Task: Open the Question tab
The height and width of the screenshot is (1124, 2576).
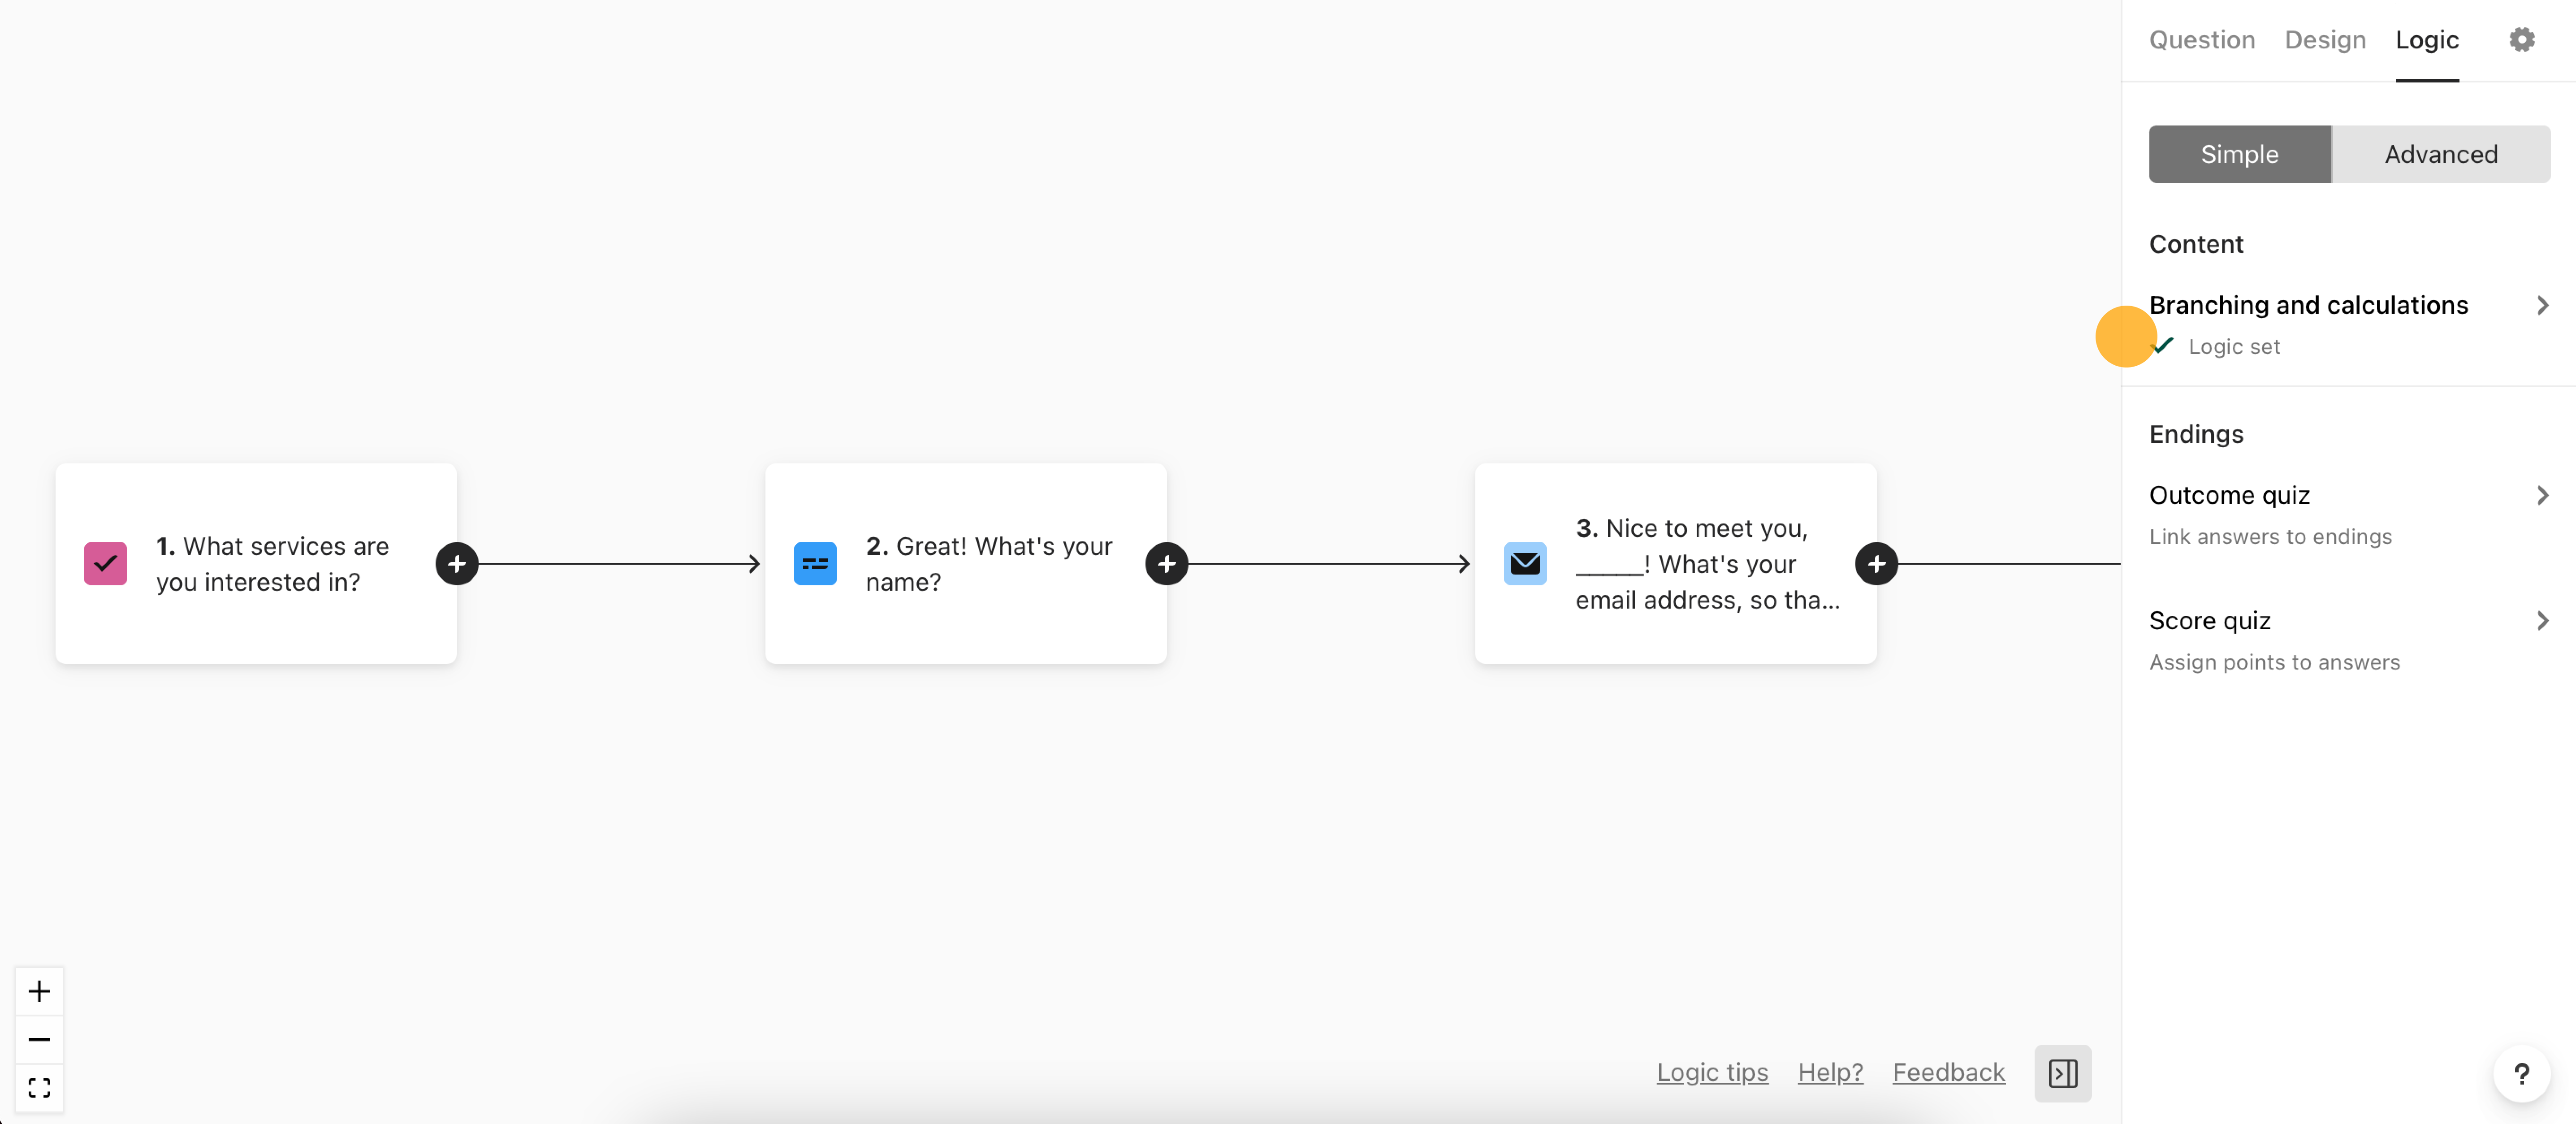Action: click(x=2202, y=40)
